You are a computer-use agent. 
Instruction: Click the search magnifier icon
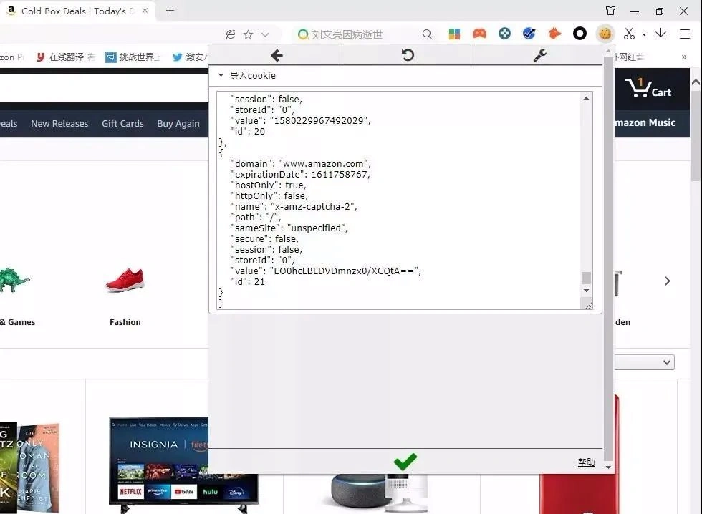pos(427,34)
